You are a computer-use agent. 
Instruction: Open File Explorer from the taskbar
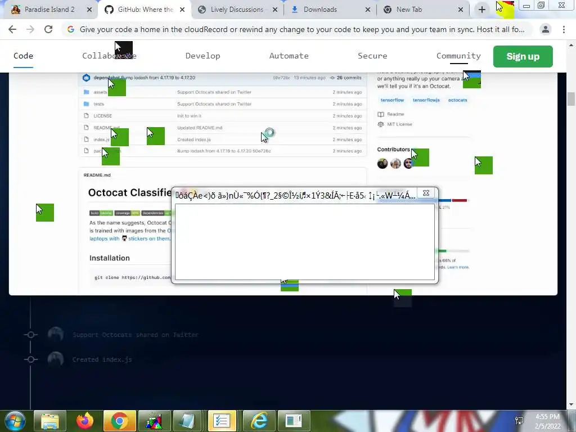point(50,421)
